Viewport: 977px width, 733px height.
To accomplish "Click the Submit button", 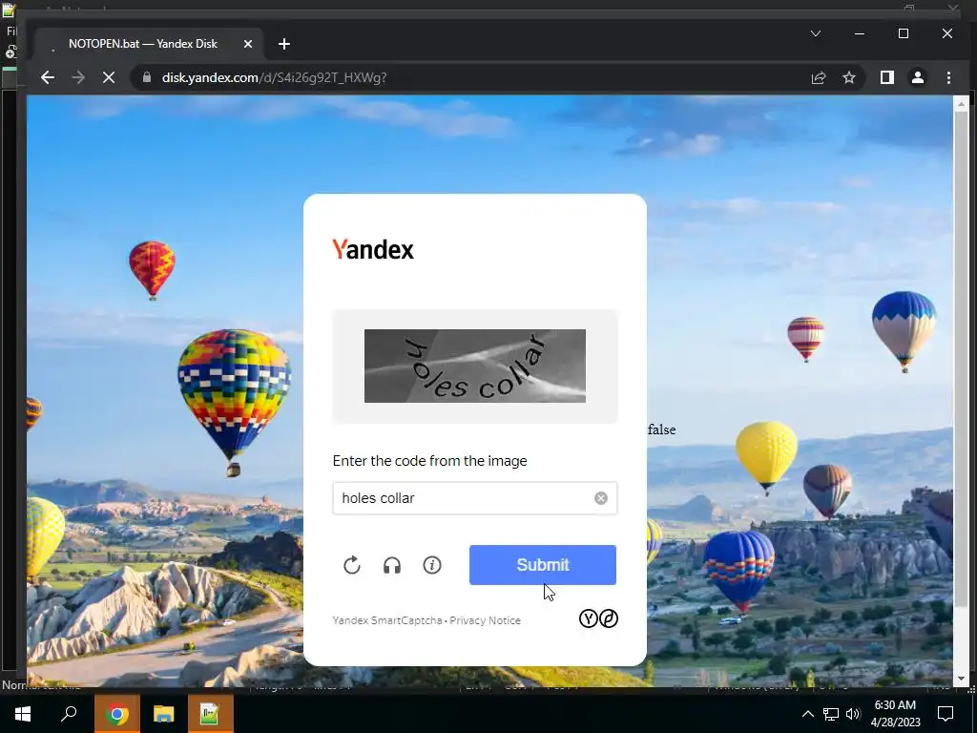I will coord(543,565).
